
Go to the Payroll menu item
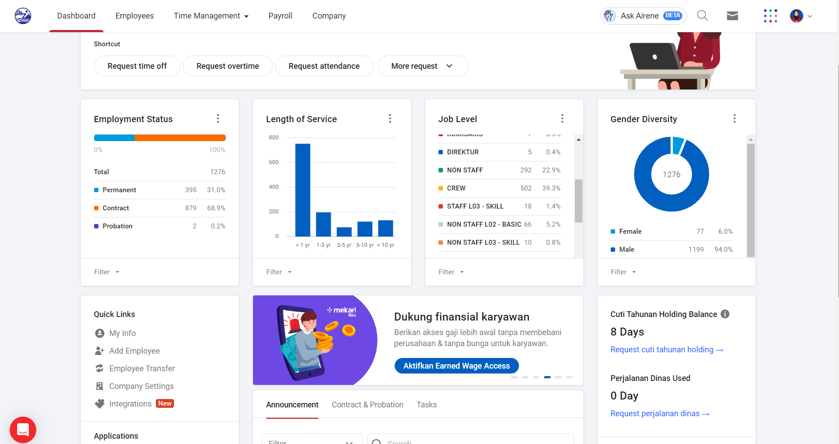[x=280, y=16]
